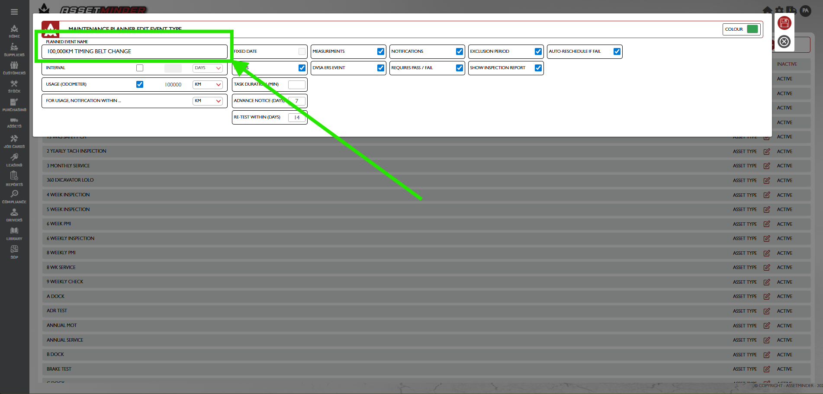Click the edit icon for Annual MOT
The image size is (823, 394).
pyautogui.click(x=767, y=326)
